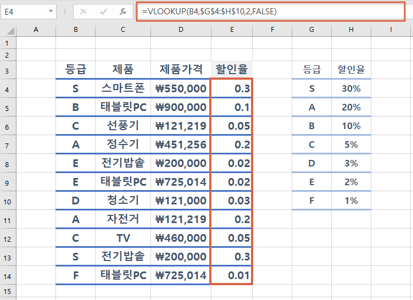Select cell E14 showing 0.01
The image size is (413, 300).
(x=232, y=275)
